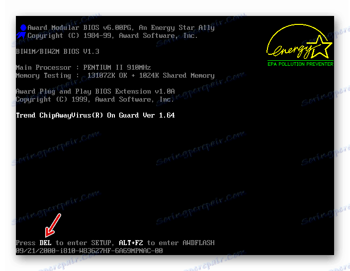The image size is (350, 271).
Task: Click the word 'AWDFLASH' in bottom prompt
Action: click(x=199, y=243)
